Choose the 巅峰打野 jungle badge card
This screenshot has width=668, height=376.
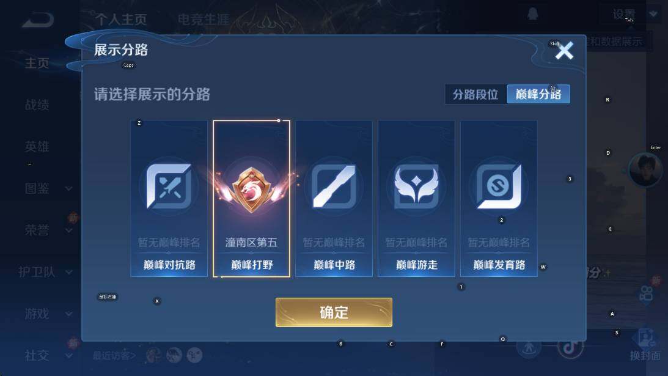point(251,199)
